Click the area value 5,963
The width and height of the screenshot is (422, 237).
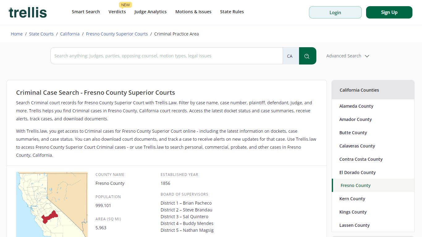pyautogui.click(x=101, y=228)
